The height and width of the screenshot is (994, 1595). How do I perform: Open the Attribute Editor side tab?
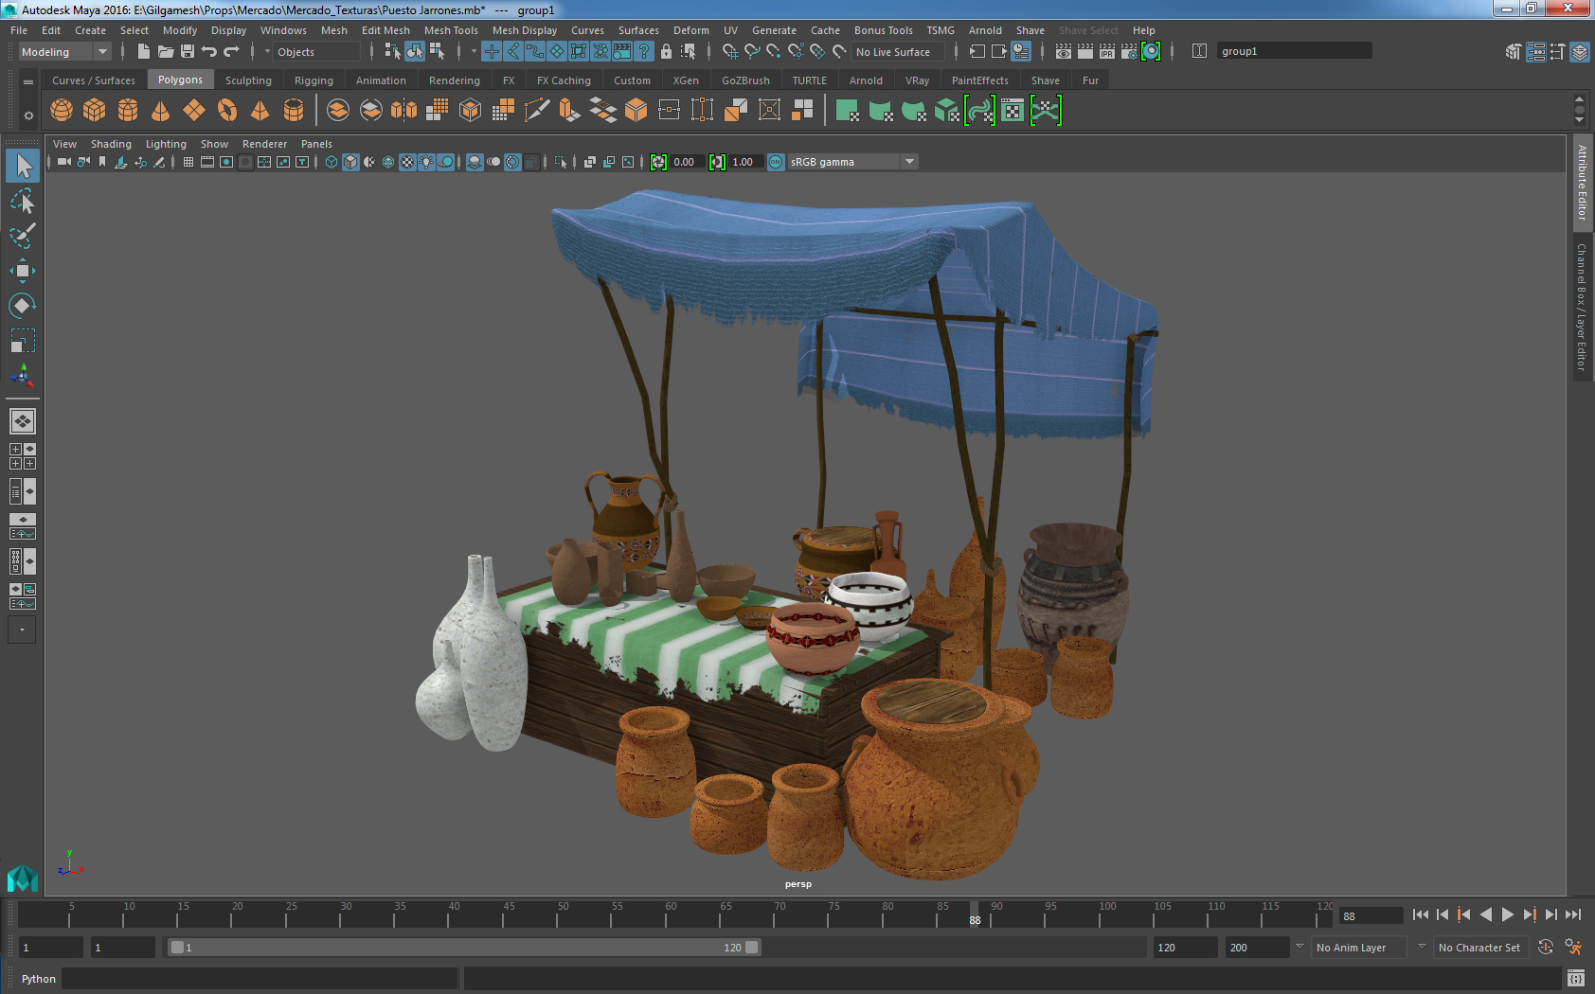1581,182
